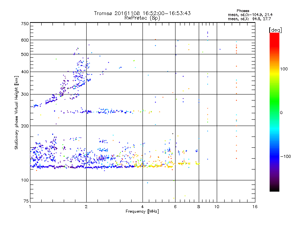Click the y-axis tick label '600'
This screenshot has height=225, width=300.
point(25,40)
